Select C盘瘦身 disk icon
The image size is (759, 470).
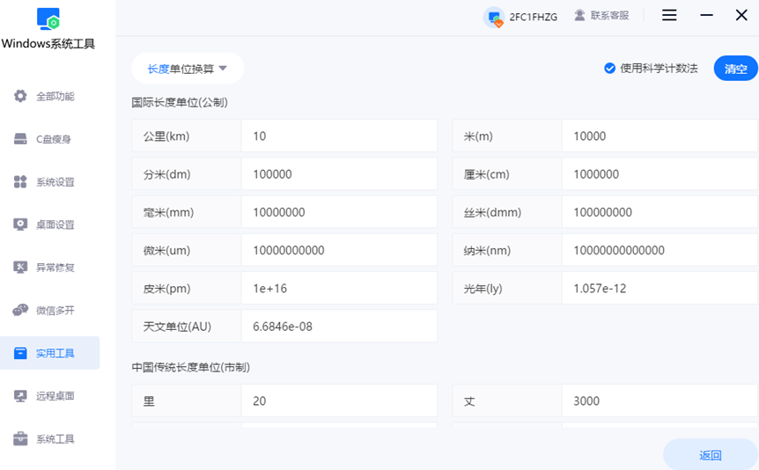click(x=20, y=139)
